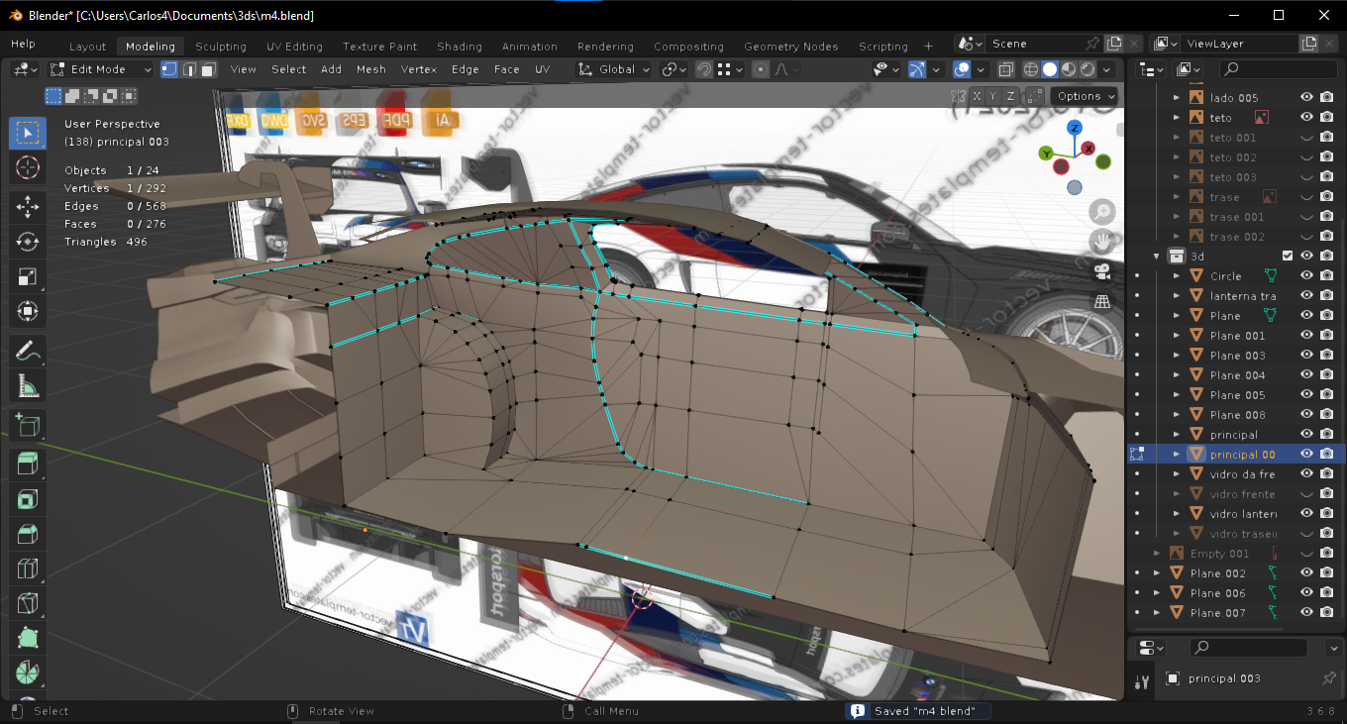1347x724 pixels.
Task: Choose the Bevel tool
Action: [x=28, y=535]
